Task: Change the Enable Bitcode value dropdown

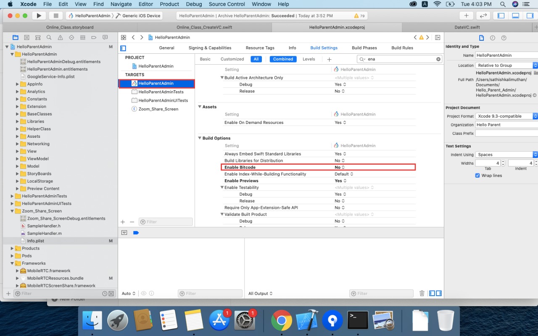Action: [340, 167]
